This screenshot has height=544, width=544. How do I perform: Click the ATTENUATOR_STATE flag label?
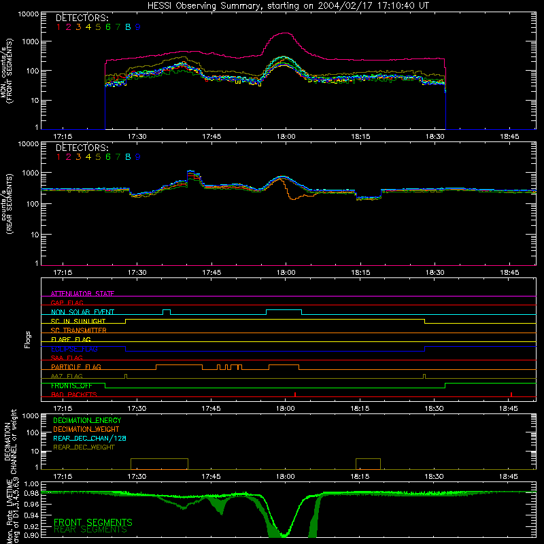click(82, 294)
